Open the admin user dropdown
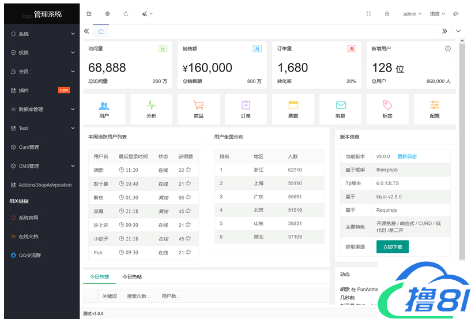 coord(412,14)
